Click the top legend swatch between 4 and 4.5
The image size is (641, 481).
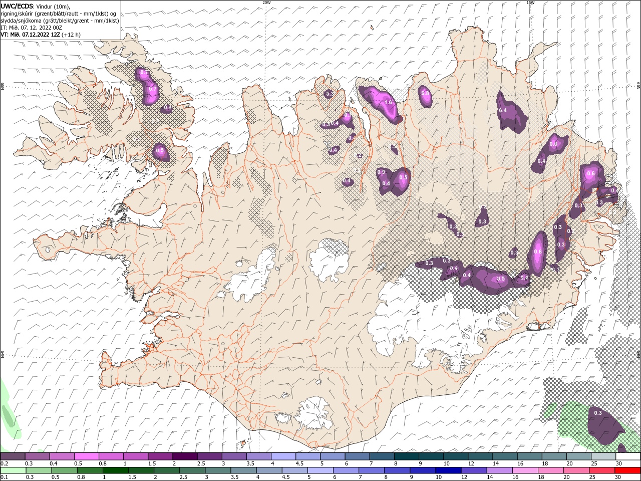pos(283,456)
